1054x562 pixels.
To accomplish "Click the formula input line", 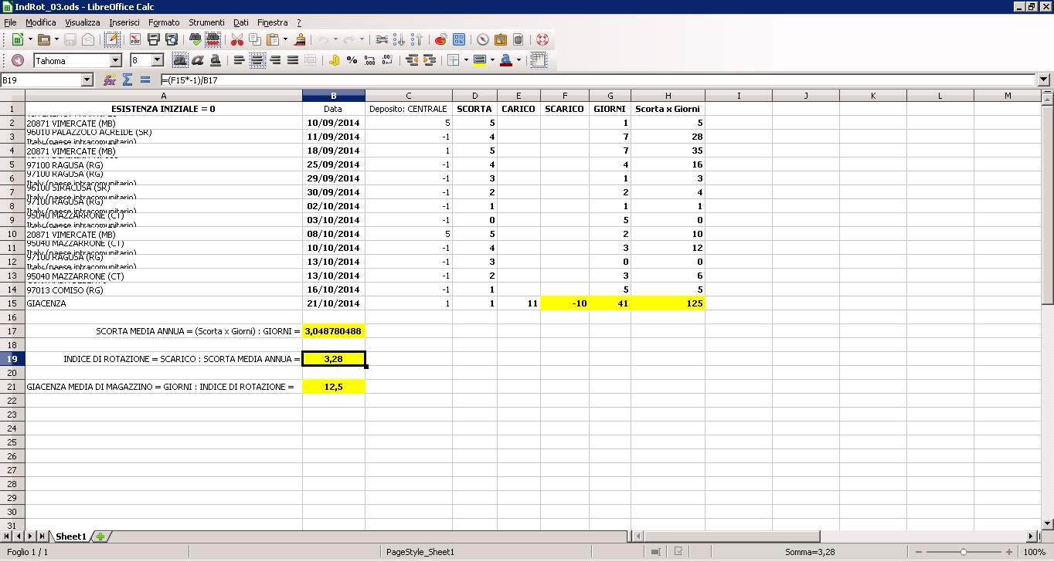I will click(x=598, y=80).
